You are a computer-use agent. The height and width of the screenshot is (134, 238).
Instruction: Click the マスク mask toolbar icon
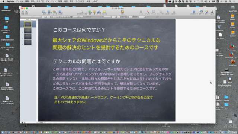click(141, 12)
